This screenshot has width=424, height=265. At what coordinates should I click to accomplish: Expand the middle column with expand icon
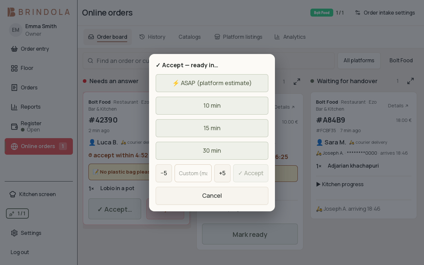297,81
